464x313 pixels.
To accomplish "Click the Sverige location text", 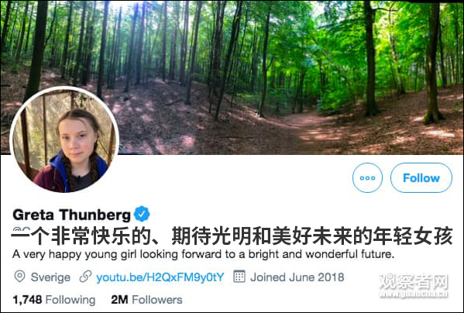I will (x=50, y=277).
